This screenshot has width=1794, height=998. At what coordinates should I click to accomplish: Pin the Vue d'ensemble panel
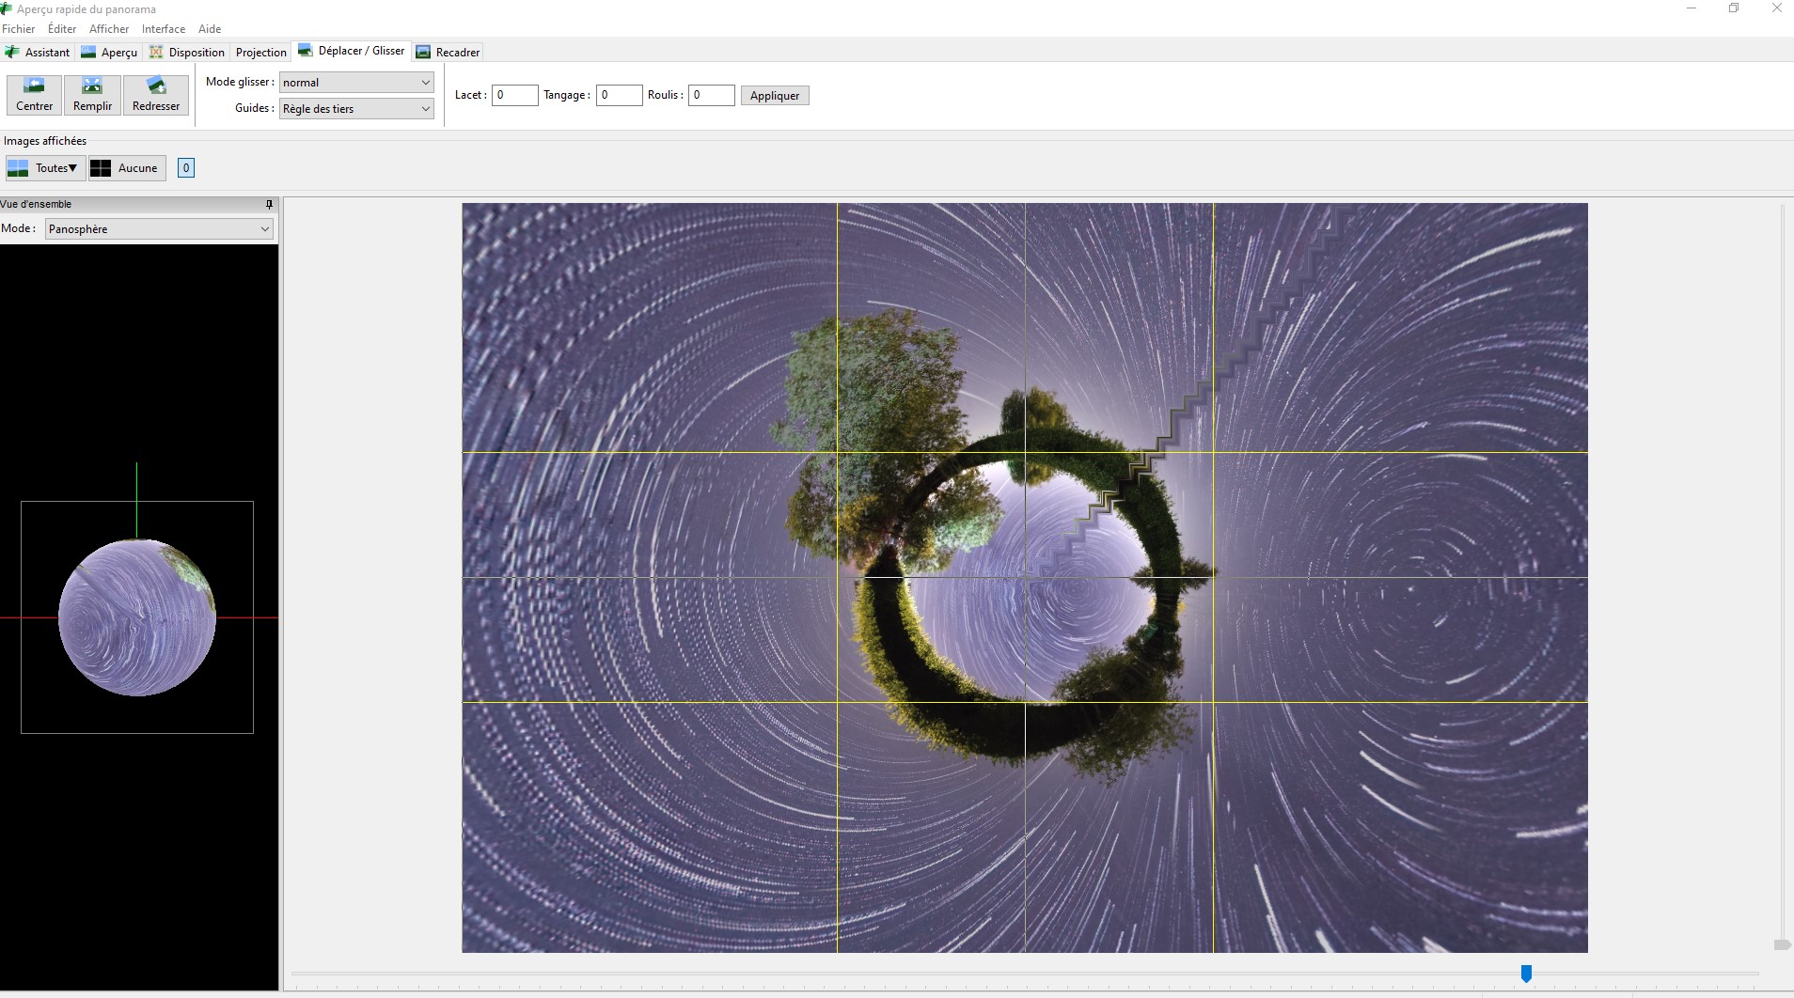click(269, 204)
